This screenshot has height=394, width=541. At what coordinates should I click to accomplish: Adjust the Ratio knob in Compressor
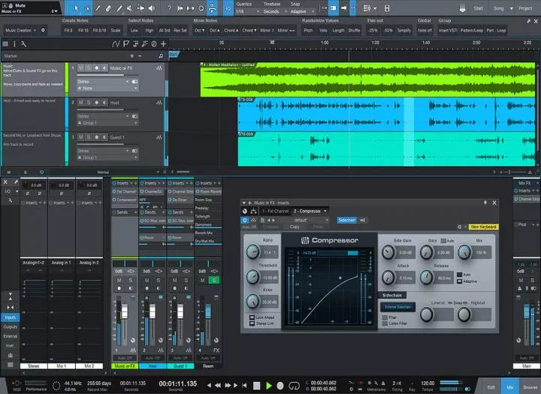coord(253,252)
